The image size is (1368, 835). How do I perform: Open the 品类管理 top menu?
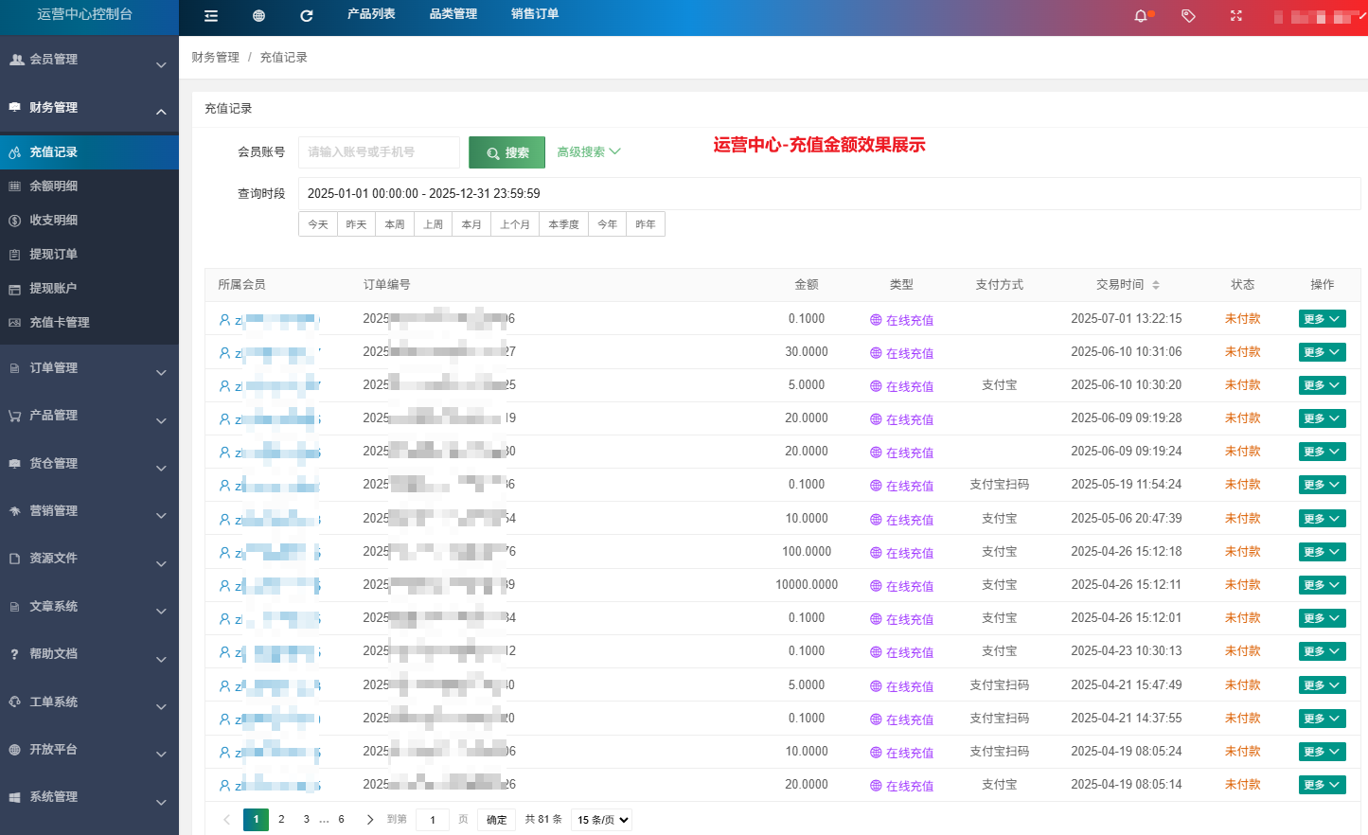[453, 14]
